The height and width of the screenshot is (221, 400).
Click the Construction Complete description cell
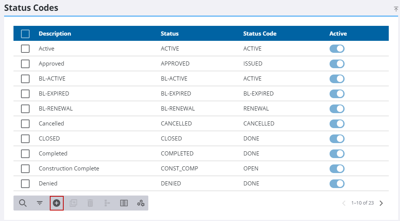pos(69,169)
